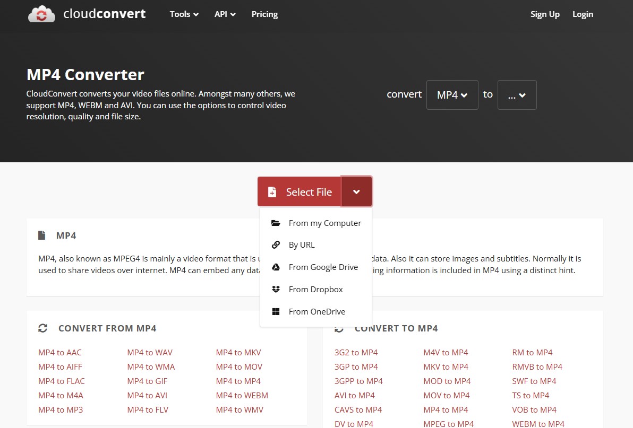Open the MP4 to GIF converter link

(x=147, y=381)
